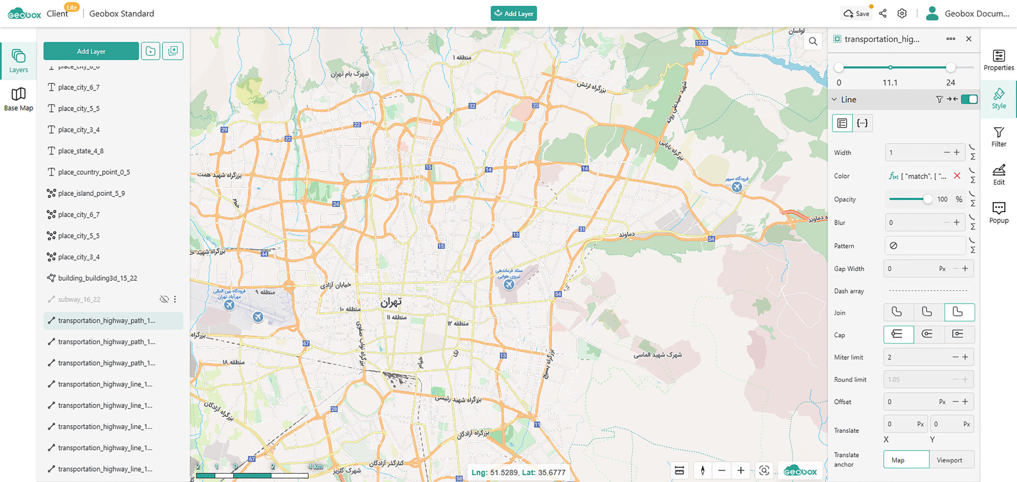The image size is (1017, 482).
Task: Open the share icon in top bar
Action: point(882,14)
